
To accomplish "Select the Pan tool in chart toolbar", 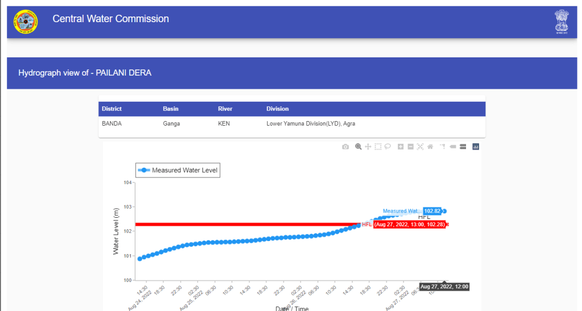I will tap(368, 147).
